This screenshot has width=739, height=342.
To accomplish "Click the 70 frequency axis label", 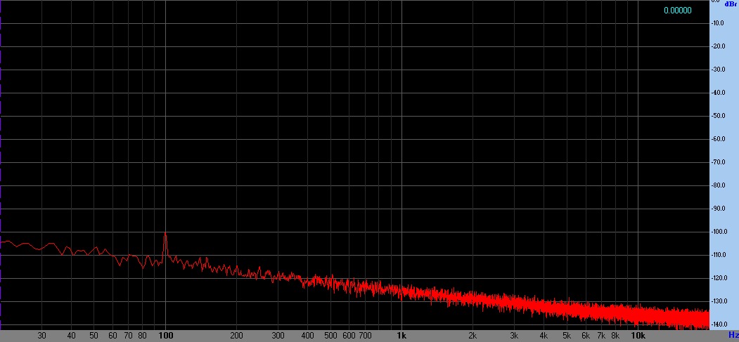I will click(128, 336).
